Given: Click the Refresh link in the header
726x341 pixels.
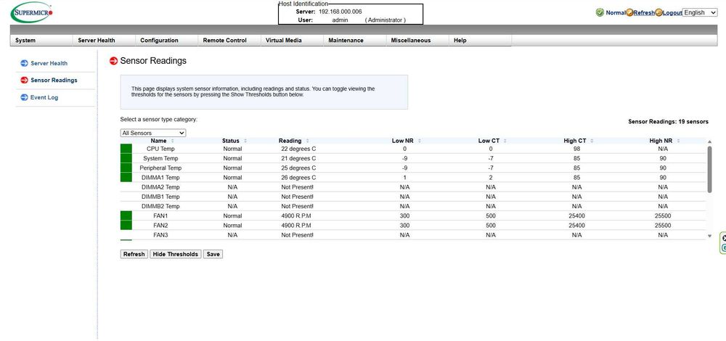Looking at the screenshot, I should click(643, 13).
